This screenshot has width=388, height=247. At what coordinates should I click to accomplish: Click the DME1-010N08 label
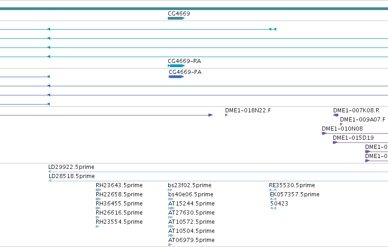pyautogui.click(x=342, y=129)
